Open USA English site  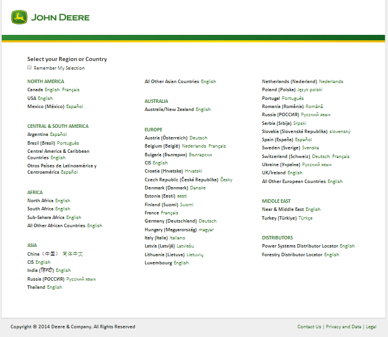point(45,98)
